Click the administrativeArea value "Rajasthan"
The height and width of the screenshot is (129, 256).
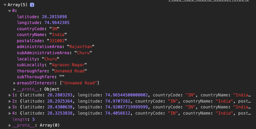[81, 47]
